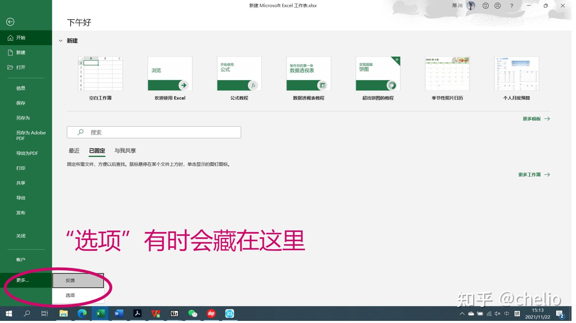Switch to the Word taskbar icon
The image size is (576, 323).
point(119,313)
